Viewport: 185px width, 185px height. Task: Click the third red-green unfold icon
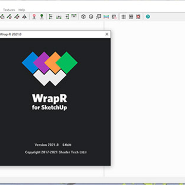[17, 16]
